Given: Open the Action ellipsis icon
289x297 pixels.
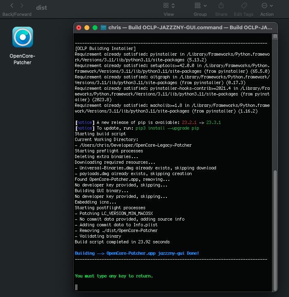Looking at the screenshot, I should point(264,6).
